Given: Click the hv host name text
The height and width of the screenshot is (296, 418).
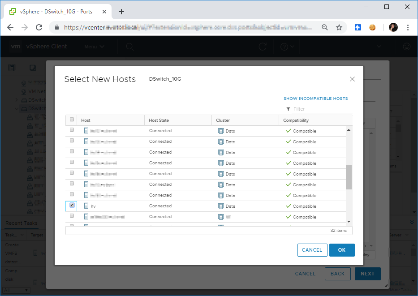Looking at the screenshot, I should click(93, 206).
